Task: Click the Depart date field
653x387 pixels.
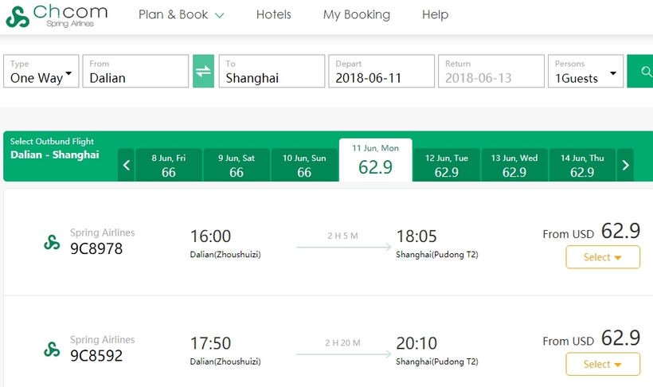Action: coord(381,71)
